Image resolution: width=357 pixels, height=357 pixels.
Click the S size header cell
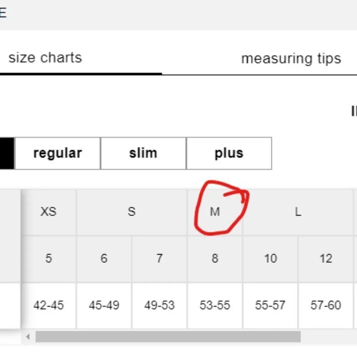(x=132, y=212)
